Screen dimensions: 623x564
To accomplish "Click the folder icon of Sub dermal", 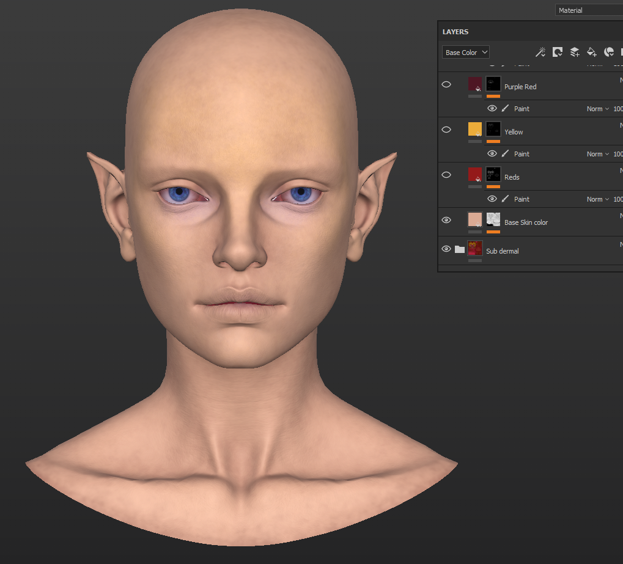I will [x=460, y=249].
